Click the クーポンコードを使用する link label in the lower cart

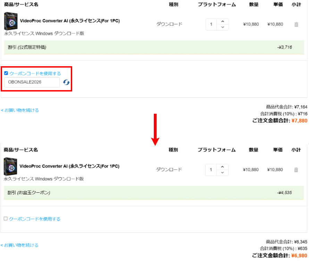(x=35, y=219)
